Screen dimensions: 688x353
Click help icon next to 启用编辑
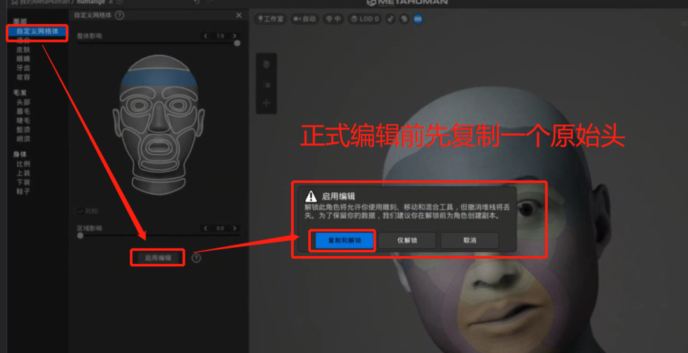pos(197,258)
